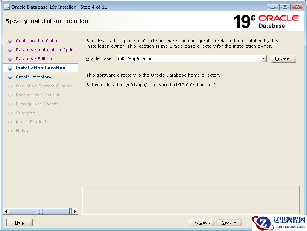Maximize the installer window
Image resolution: width=307 pixels, height=231 pixels.
tap(285, 7)
